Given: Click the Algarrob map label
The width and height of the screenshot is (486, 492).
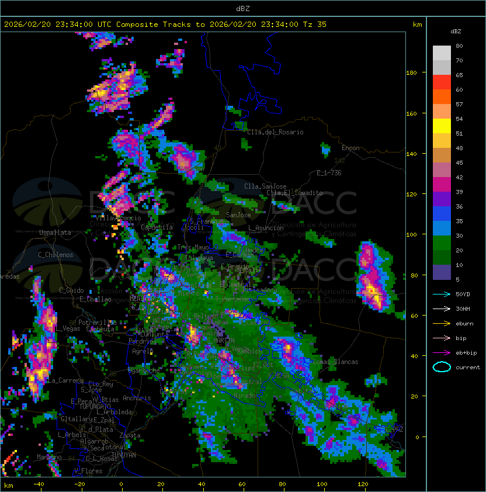Looking at the screenshot, I should (x=94, y=442).
